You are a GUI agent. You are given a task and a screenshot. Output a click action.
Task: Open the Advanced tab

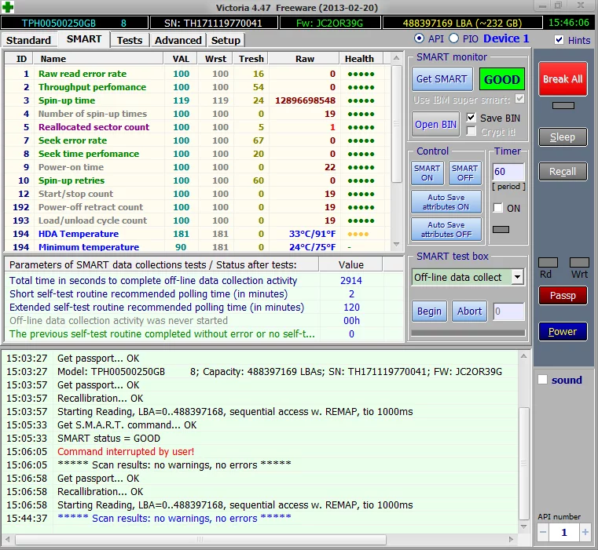pyautogui.click(x=178, y=40)
